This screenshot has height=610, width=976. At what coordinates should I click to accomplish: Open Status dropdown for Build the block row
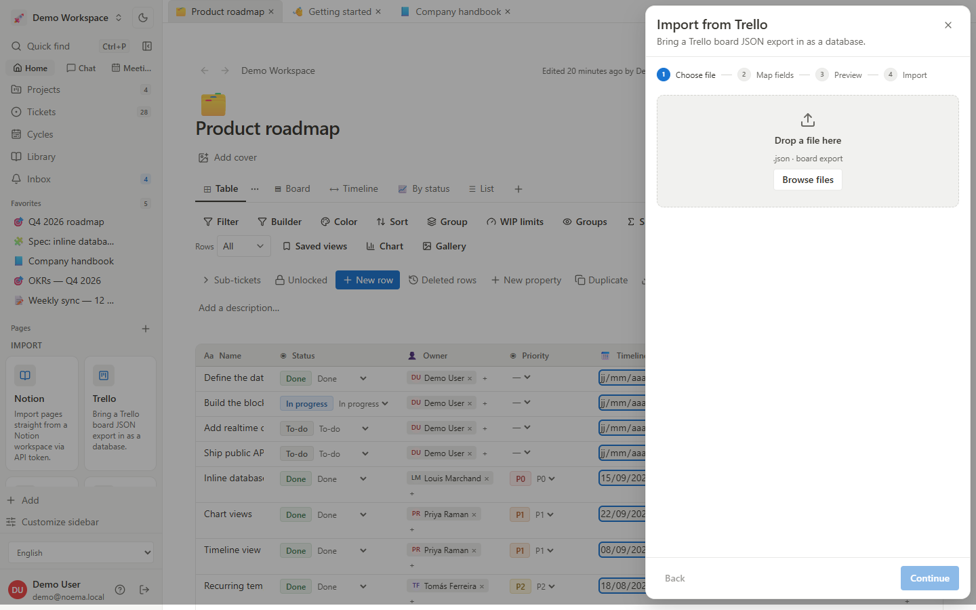pos(364,404)
